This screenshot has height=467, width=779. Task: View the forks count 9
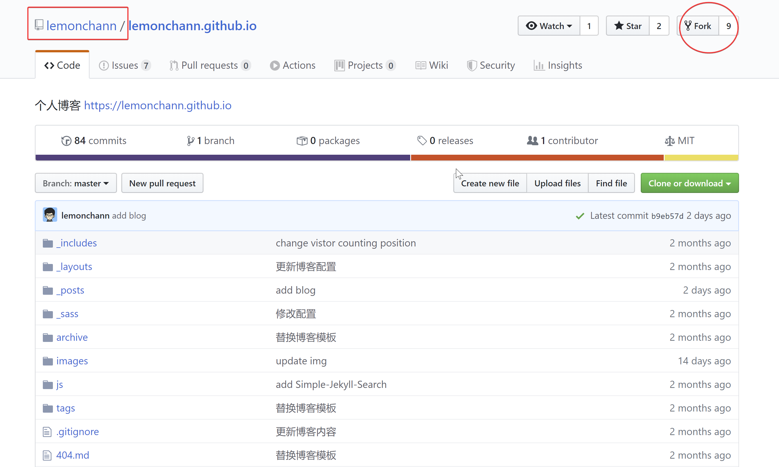click(728, 26)
